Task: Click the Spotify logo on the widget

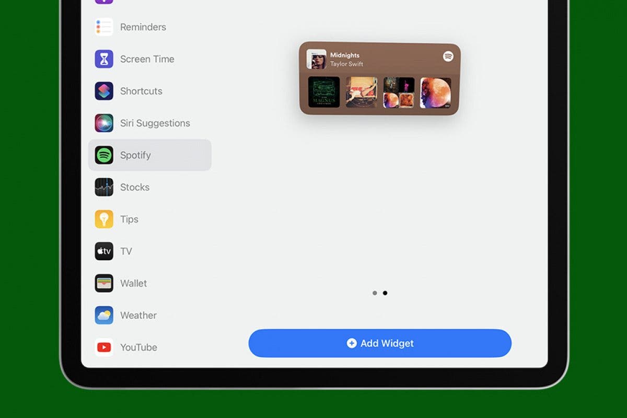Action: pos(448,56)
